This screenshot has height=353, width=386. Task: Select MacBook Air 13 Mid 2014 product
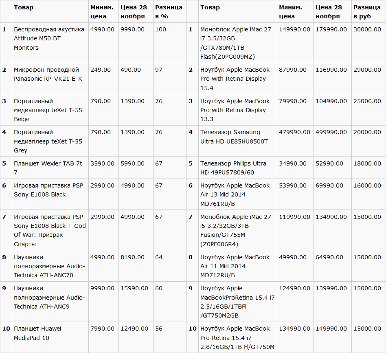pyautogui.click(x=235, y=194)
